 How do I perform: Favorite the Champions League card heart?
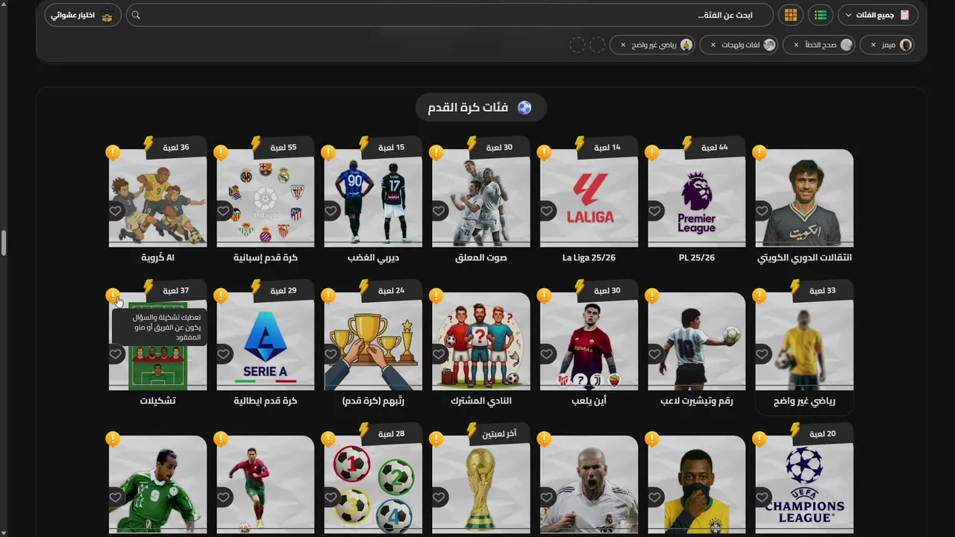762,497
